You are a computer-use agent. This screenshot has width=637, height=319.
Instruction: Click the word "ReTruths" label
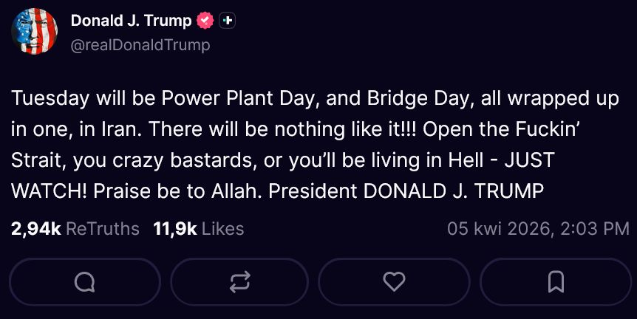click(x=103, y=229)
